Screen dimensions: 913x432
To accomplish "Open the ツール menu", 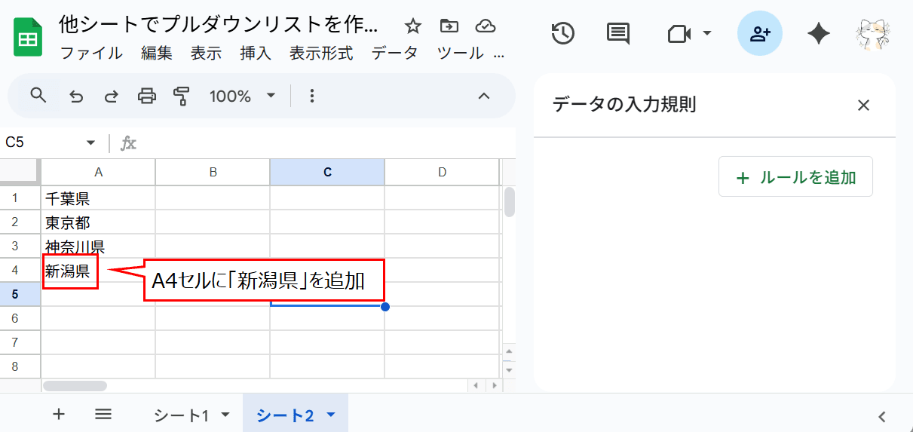I will pyautogui.click(x=460, y=54).
